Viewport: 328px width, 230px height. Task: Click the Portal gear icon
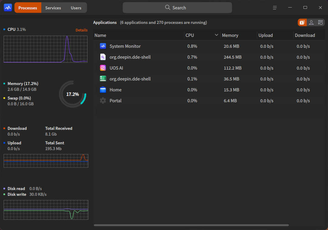click(x=103, y=101)
